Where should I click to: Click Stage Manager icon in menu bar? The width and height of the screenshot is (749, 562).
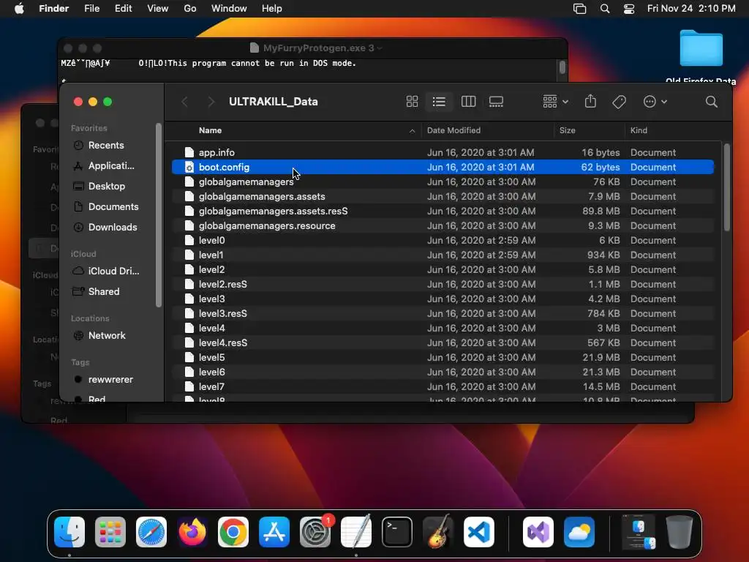pyautogui.click(x=579, y=9)
